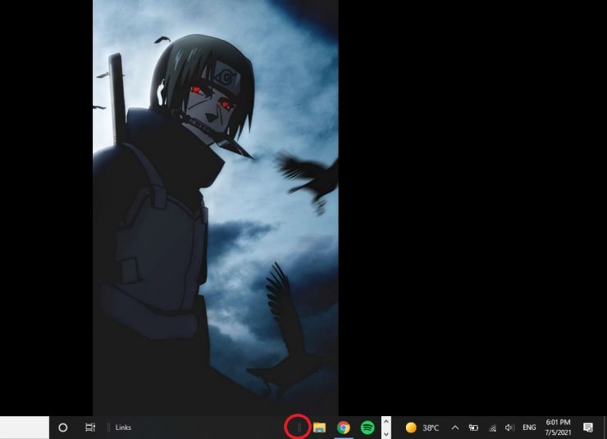Click the taskbar icons scroll up arrow
Viewport: 607px width, 439px height.
pos(386,422)
